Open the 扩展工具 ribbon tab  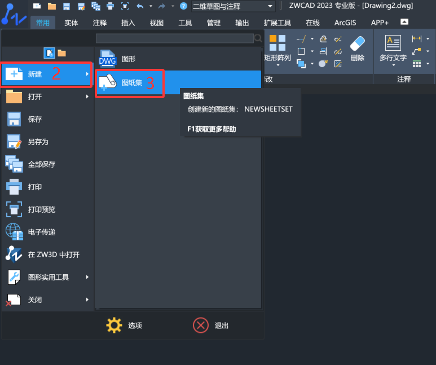click(278, 23)
